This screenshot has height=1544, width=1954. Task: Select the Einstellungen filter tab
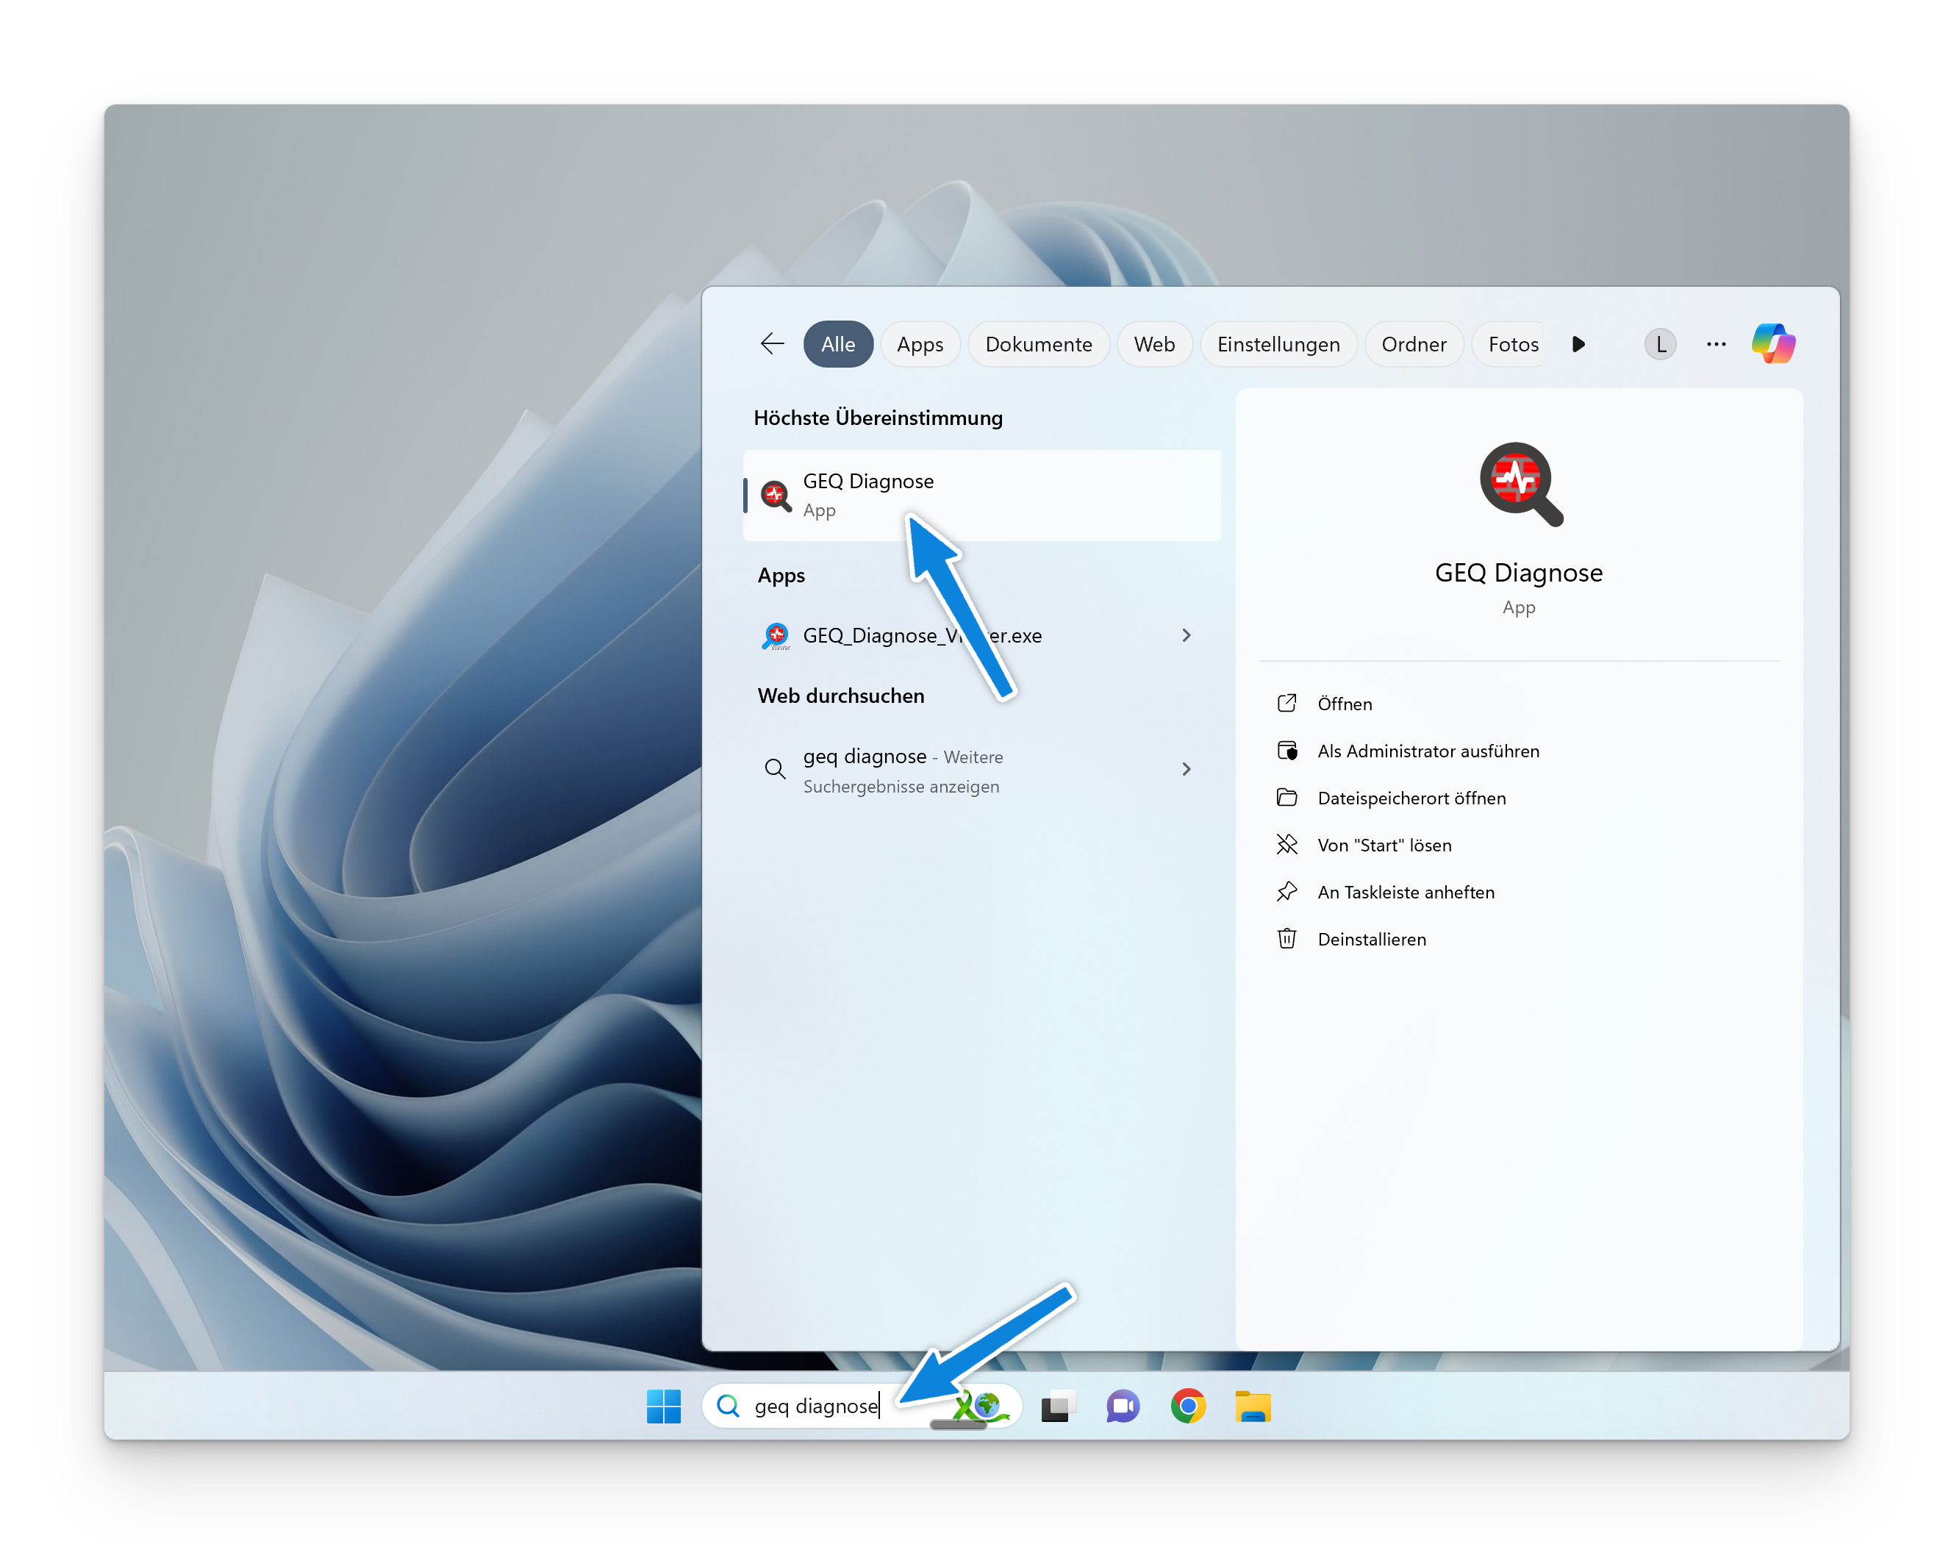point(1277,344)
